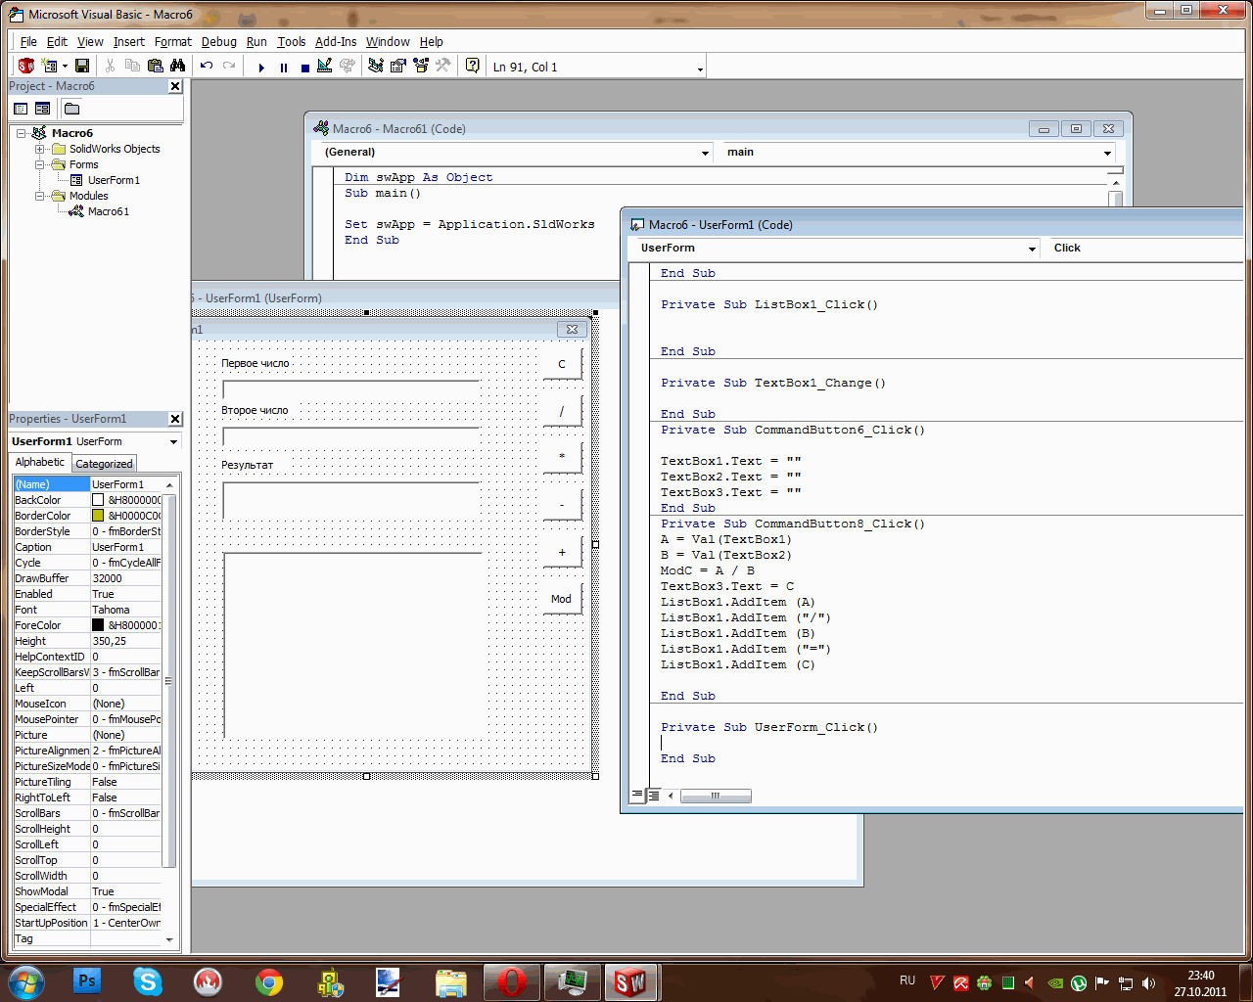This screenshot has width=1253, height=1002.
Task: Expand SolidWorks Objects folder node
Action: coord(40,149)
